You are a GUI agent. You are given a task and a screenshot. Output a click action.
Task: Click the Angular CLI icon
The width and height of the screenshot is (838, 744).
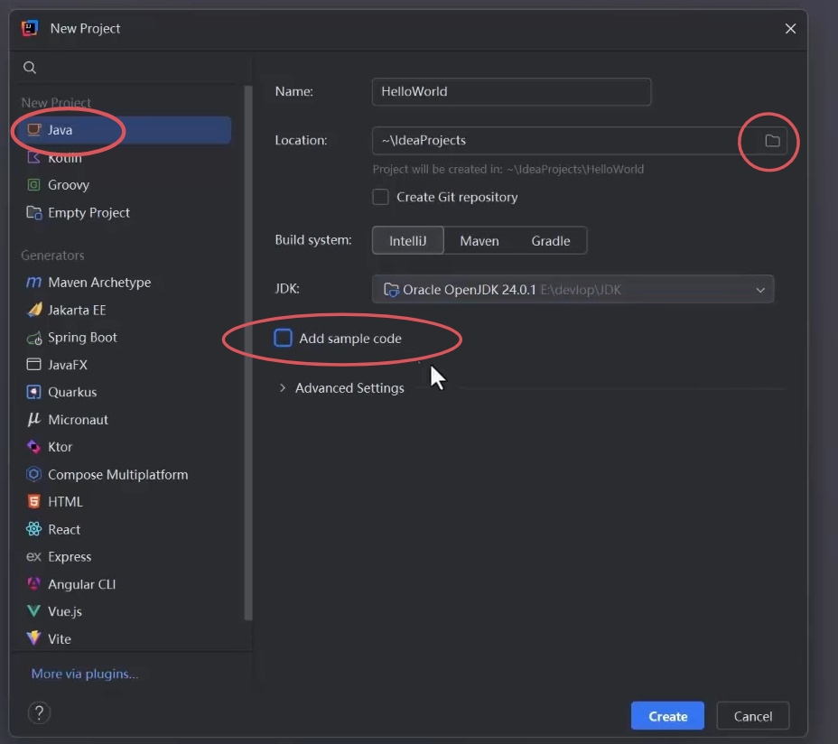point(33,583)
